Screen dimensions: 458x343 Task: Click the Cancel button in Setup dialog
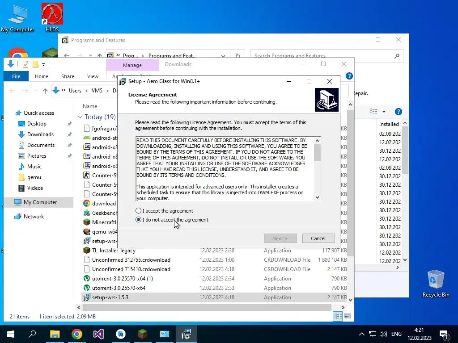click(318, 238)
